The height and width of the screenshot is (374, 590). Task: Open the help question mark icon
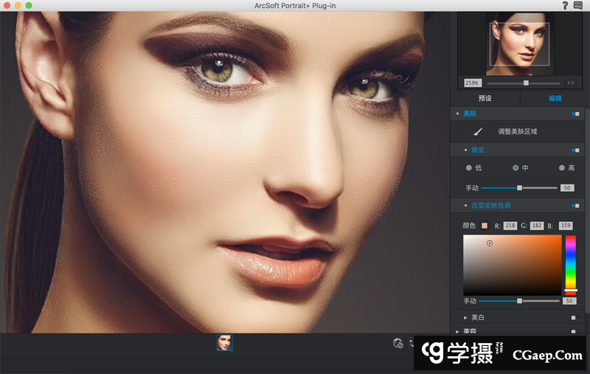[565, 5]
